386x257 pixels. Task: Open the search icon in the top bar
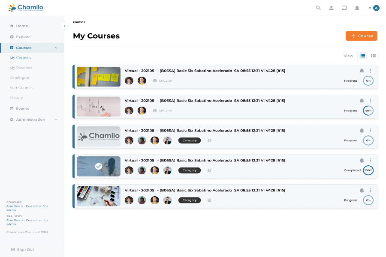pos(318,8)
